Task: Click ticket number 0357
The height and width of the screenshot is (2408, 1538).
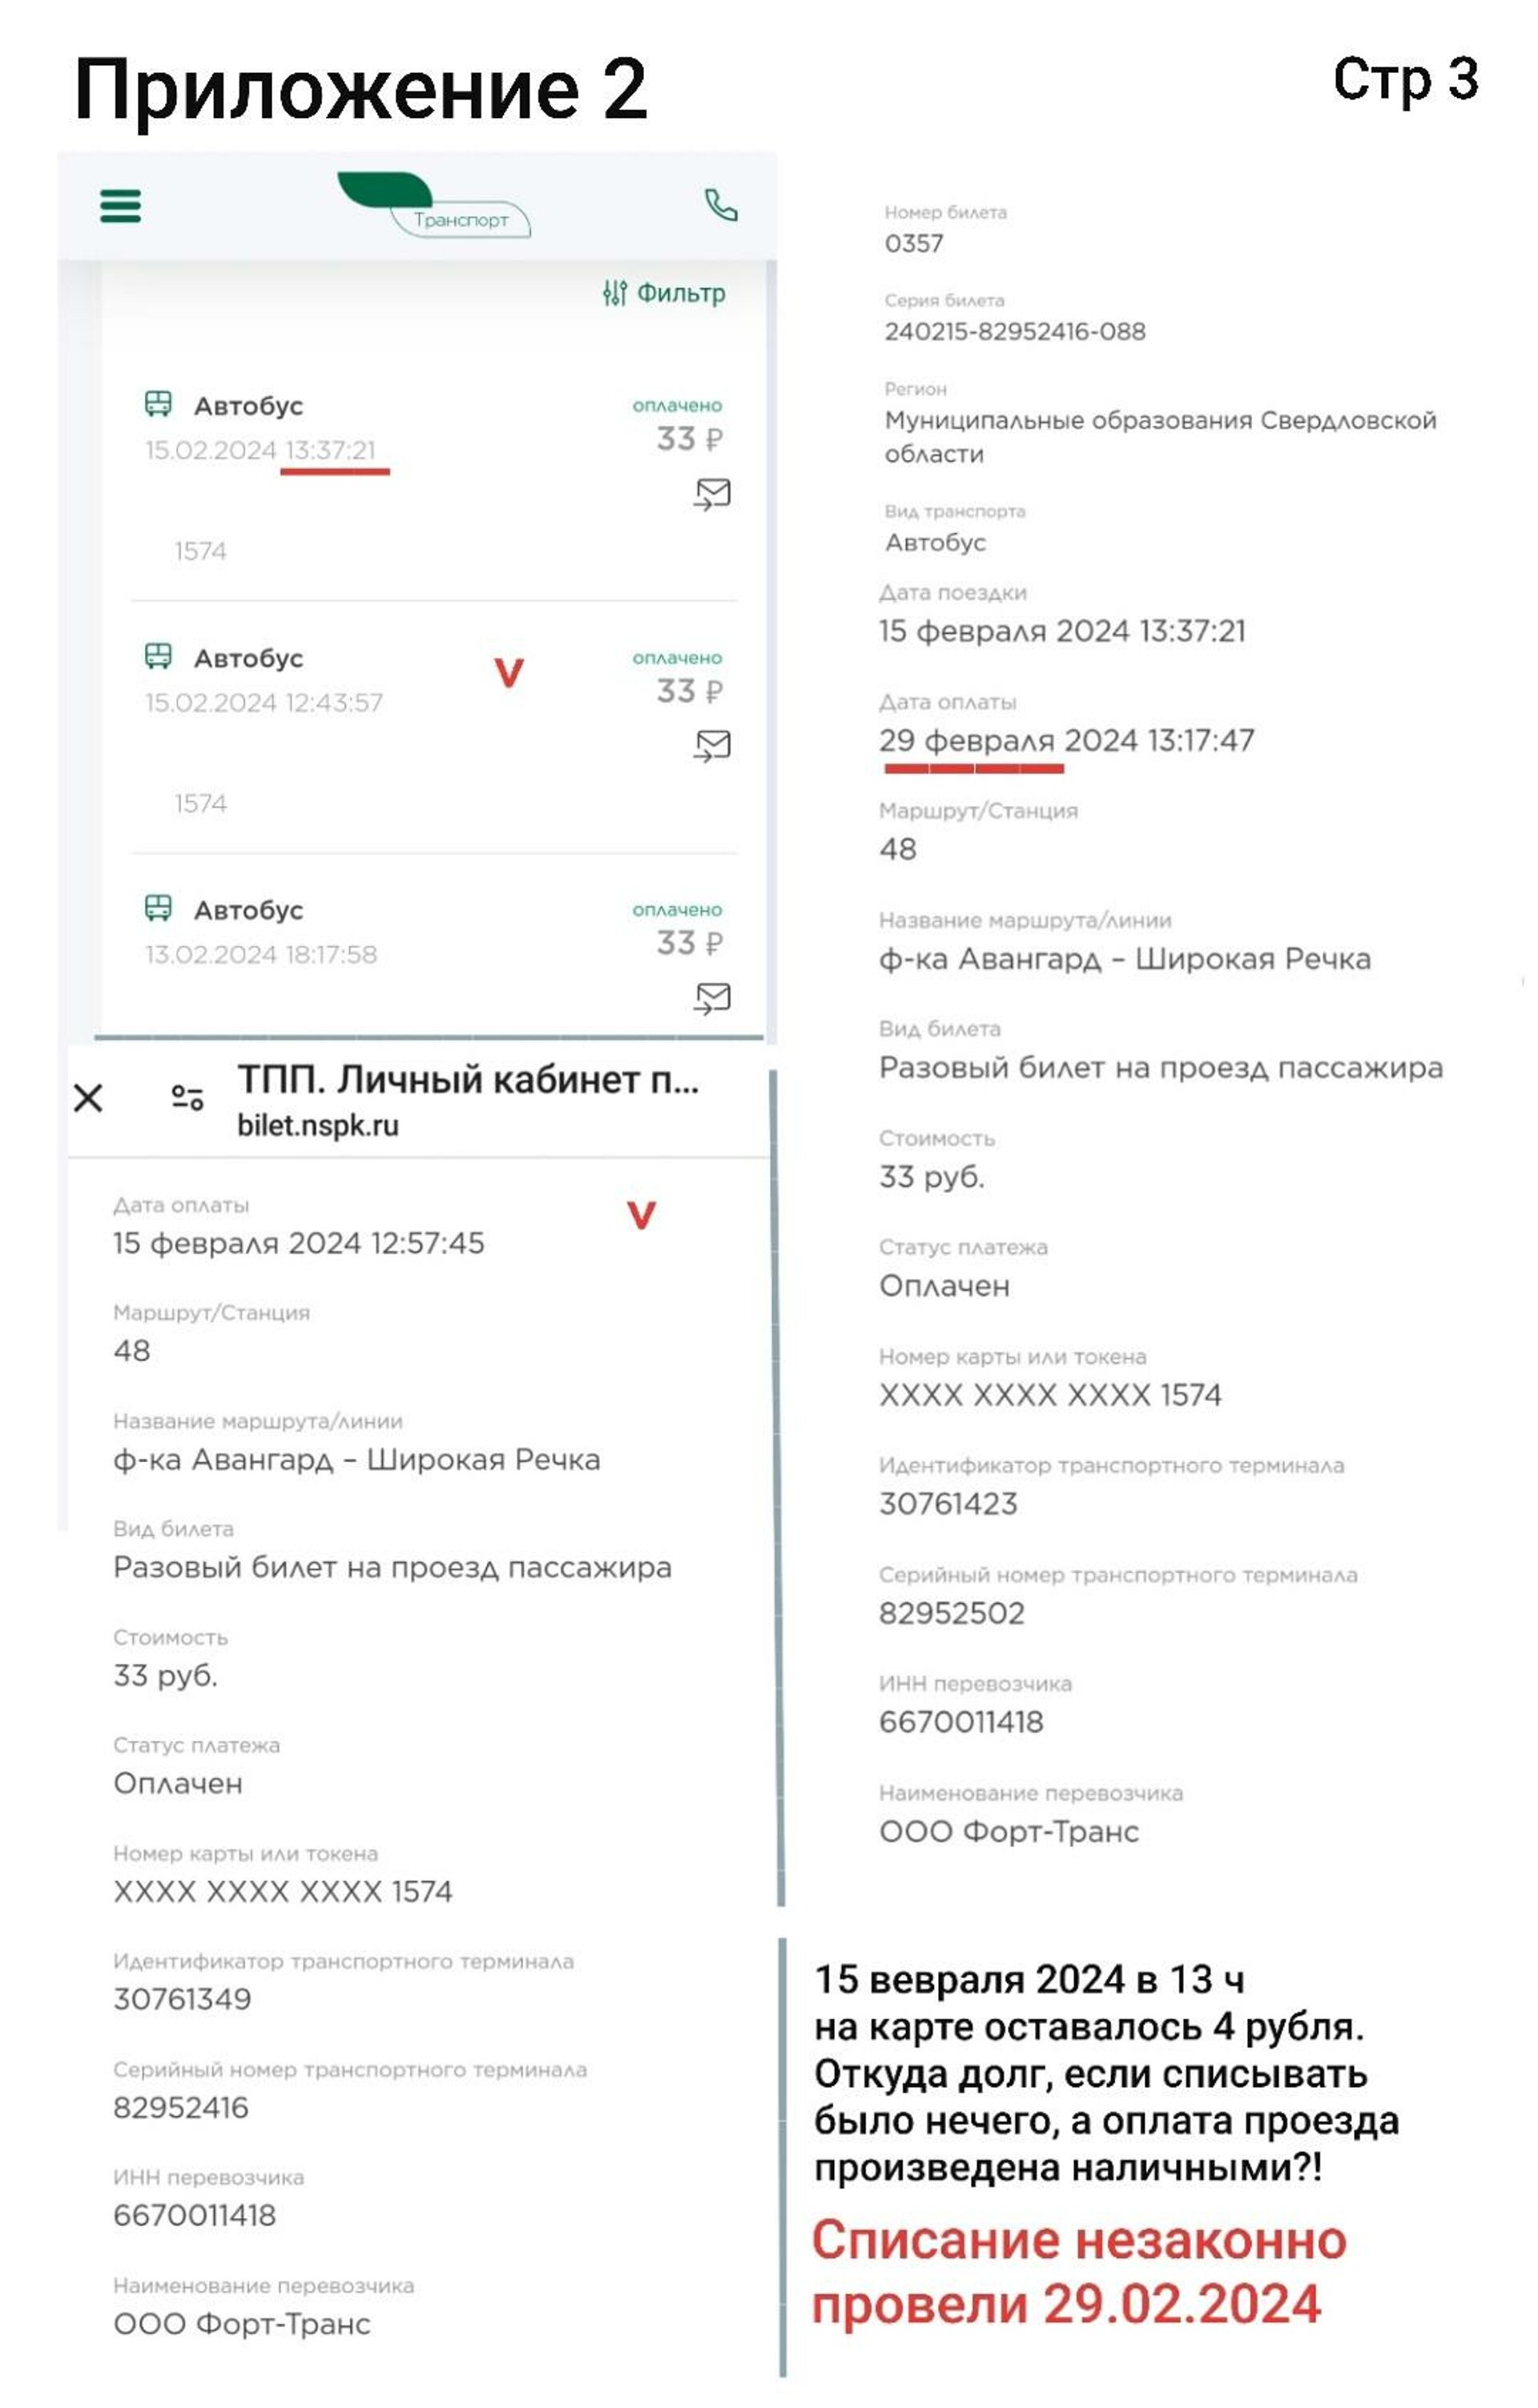Action: pyautogui.click(x=913, y=243)
